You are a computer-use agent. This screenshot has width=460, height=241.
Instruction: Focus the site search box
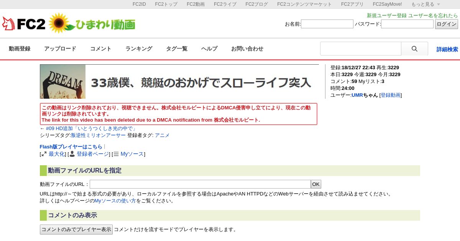click(x=361, y=49)
